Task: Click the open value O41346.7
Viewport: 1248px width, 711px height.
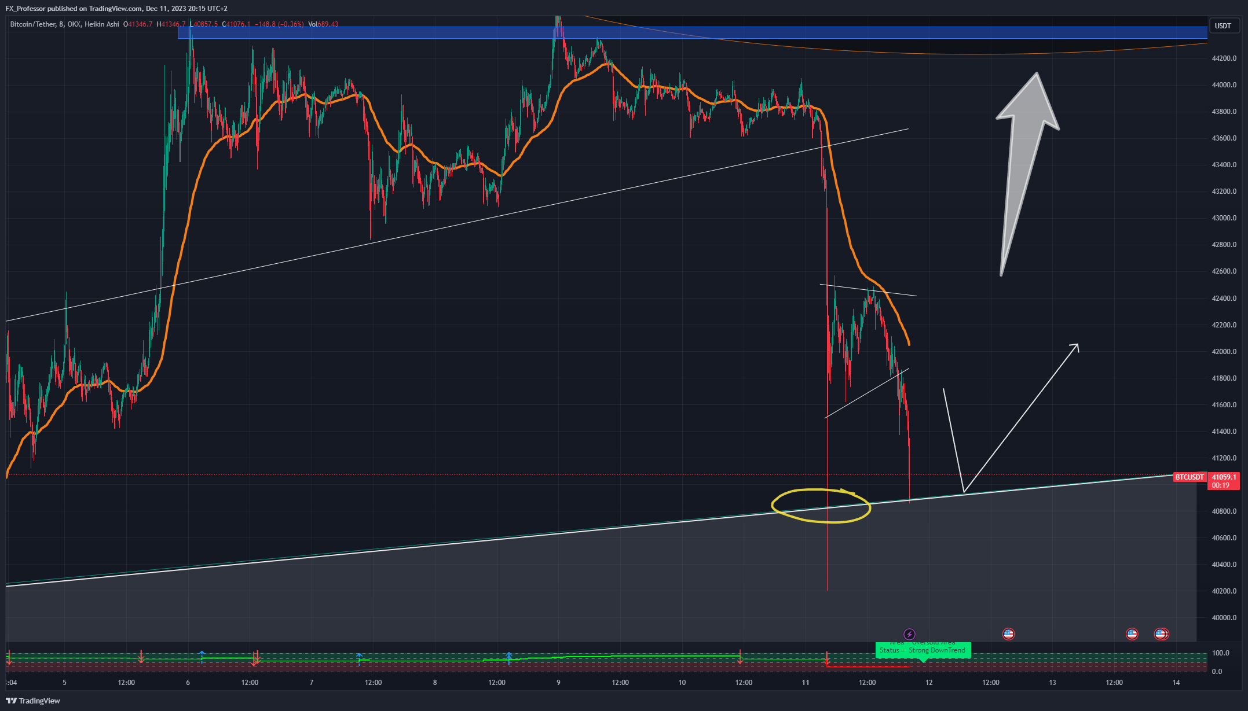Action: [138, 24]
